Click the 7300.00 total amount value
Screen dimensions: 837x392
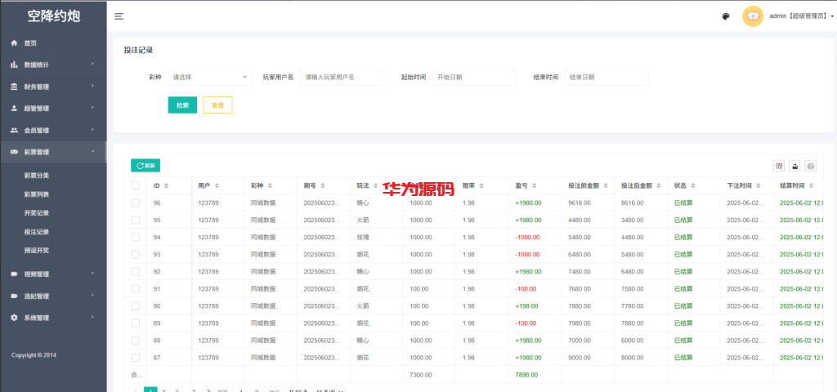[x=421, y=375]
